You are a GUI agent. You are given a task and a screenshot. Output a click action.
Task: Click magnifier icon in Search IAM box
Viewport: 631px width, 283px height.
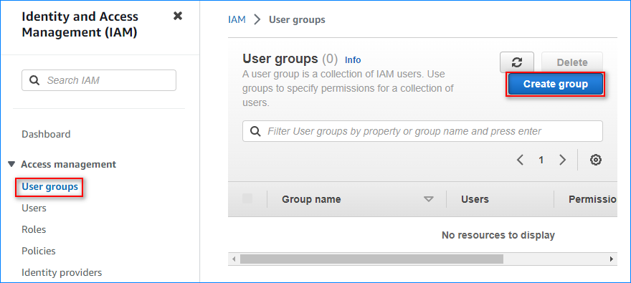(35, 80)
